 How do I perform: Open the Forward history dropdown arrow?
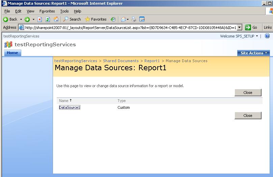[33, 19]
